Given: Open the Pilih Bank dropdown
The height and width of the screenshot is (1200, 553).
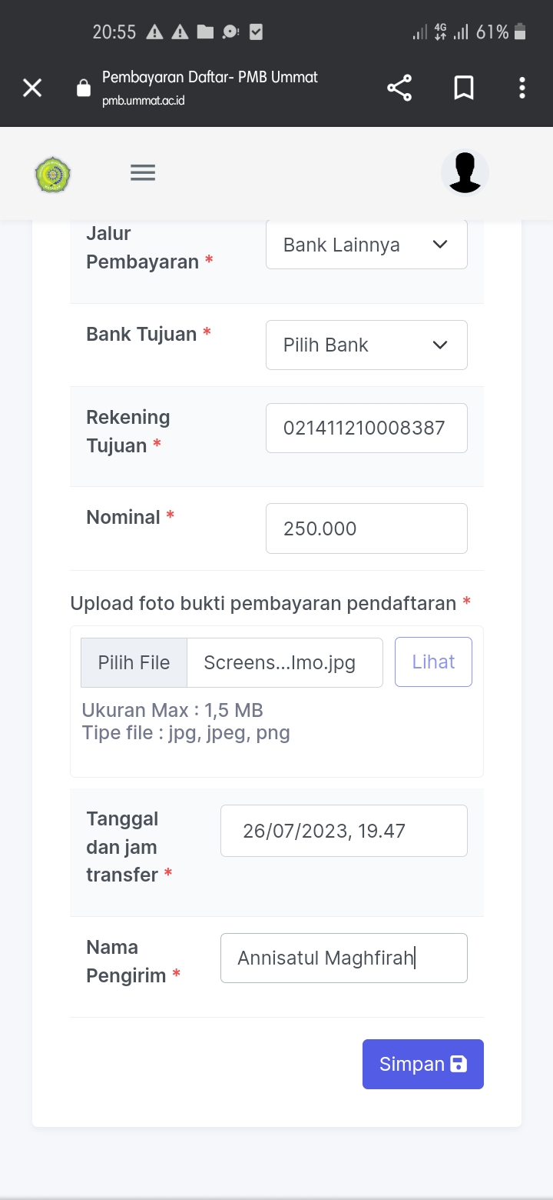Looking at the screenshot, I should (366, 345).
